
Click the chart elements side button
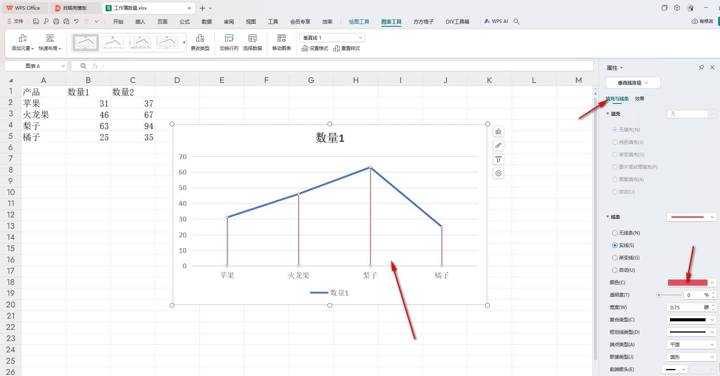click(498, 132)
